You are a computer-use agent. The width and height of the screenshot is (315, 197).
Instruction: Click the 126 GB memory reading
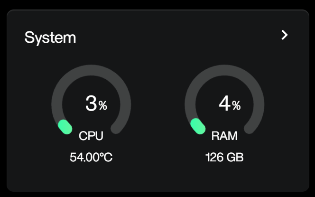224,157
